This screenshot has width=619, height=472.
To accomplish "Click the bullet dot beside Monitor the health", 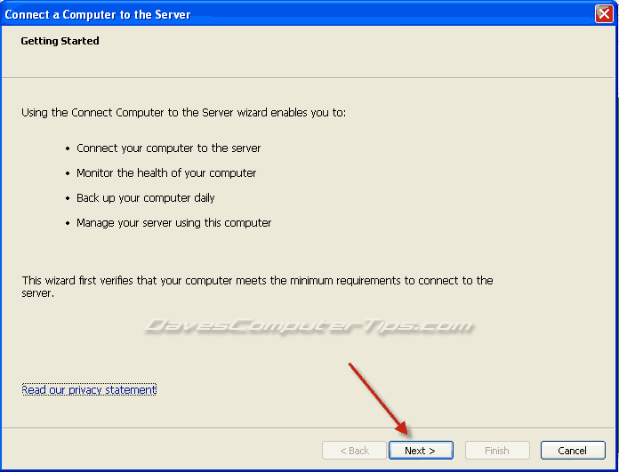I will coord(68,173).
